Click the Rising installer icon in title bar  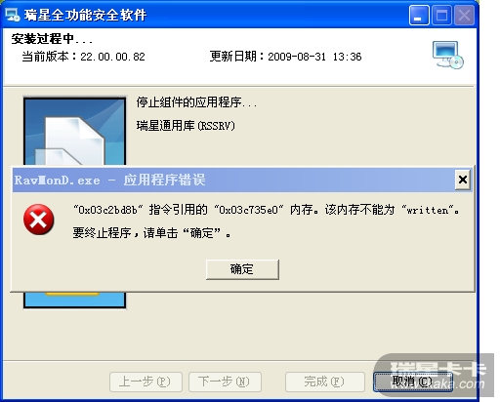[13, 15]
